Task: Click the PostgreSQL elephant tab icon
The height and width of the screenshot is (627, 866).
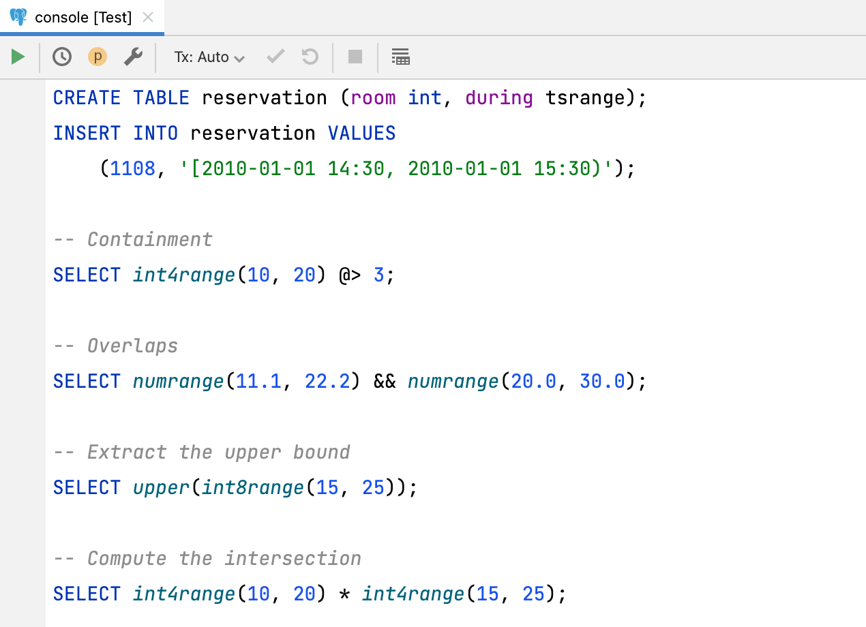Action: [18, 17]
